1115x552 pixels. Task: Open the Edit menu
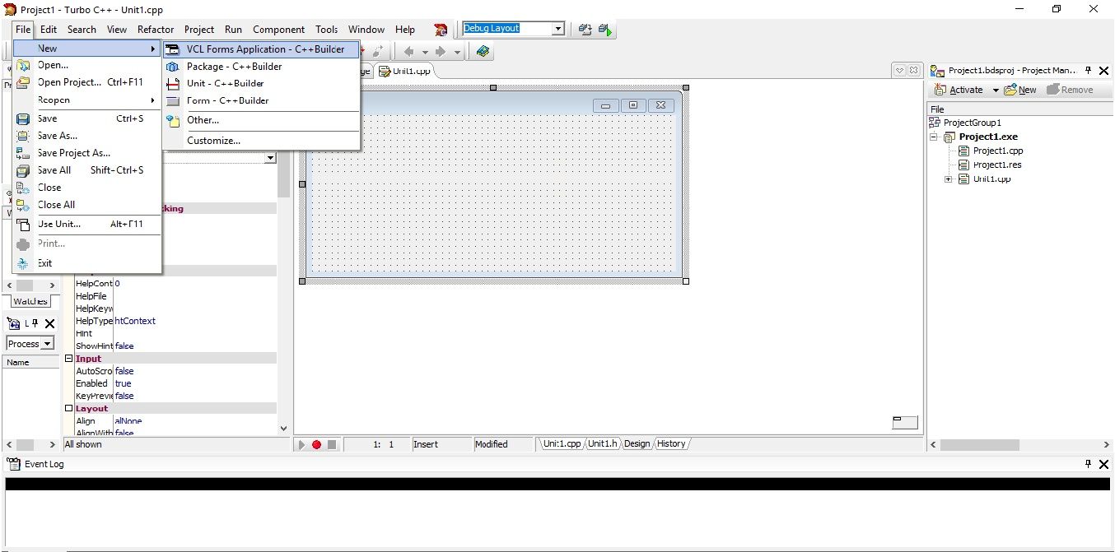coord(49,29)
